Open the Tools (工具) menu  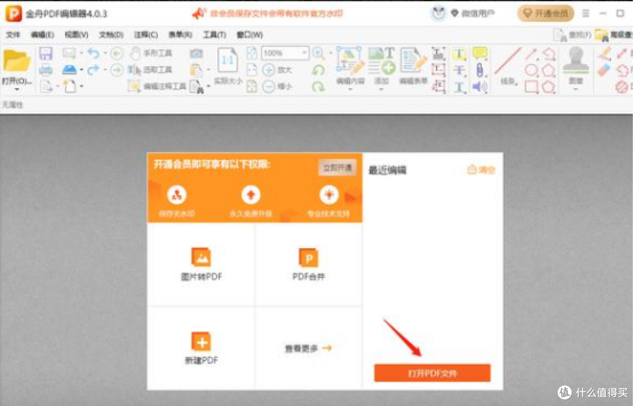(x=215, y=35)
